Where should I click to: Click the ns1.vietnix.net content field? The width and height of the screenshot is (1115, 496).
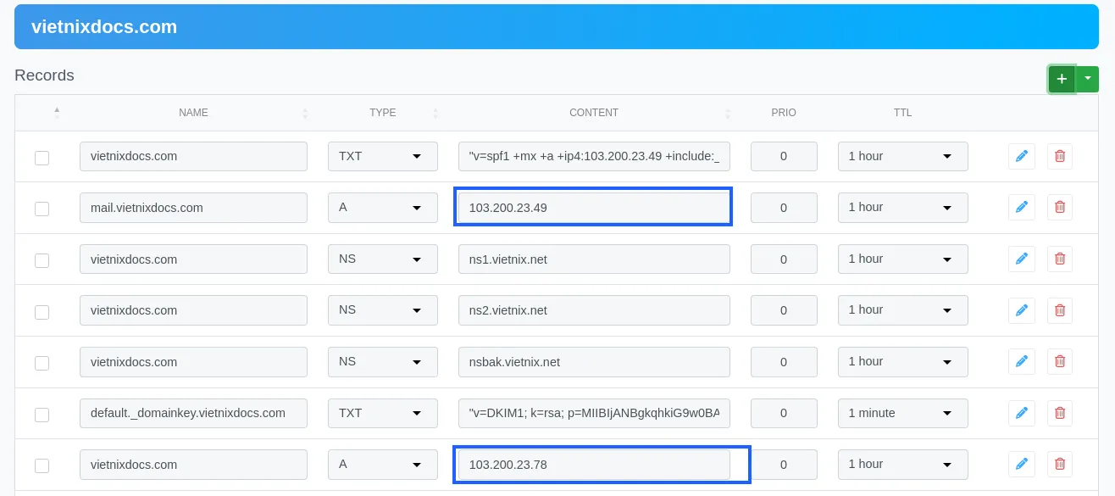click(x=594, y=259)
